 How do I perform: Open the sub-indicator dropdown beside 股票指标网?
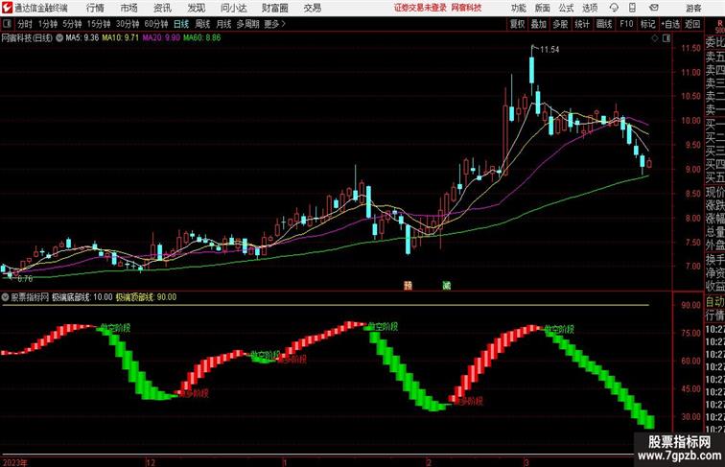[x=5, y=297]
